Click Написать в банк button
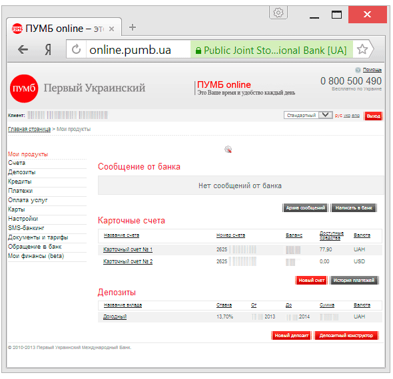 coord(354,208)
